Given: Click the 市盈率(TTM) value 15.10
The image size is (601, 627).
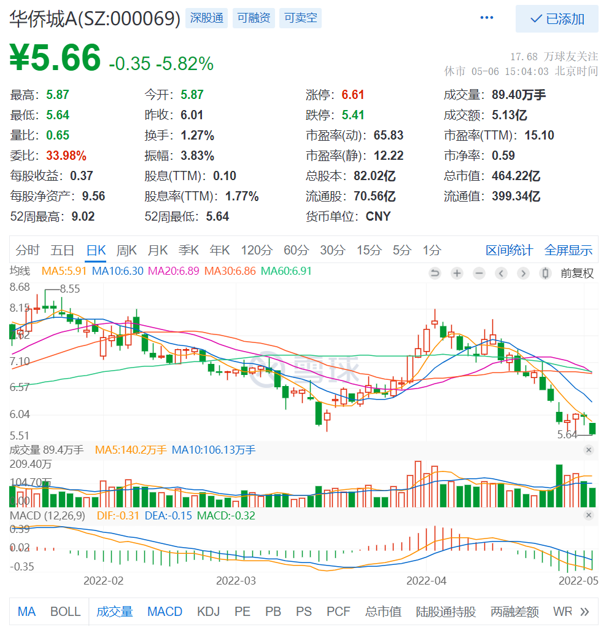Looking at the screenshot, I should coord(539,135).
